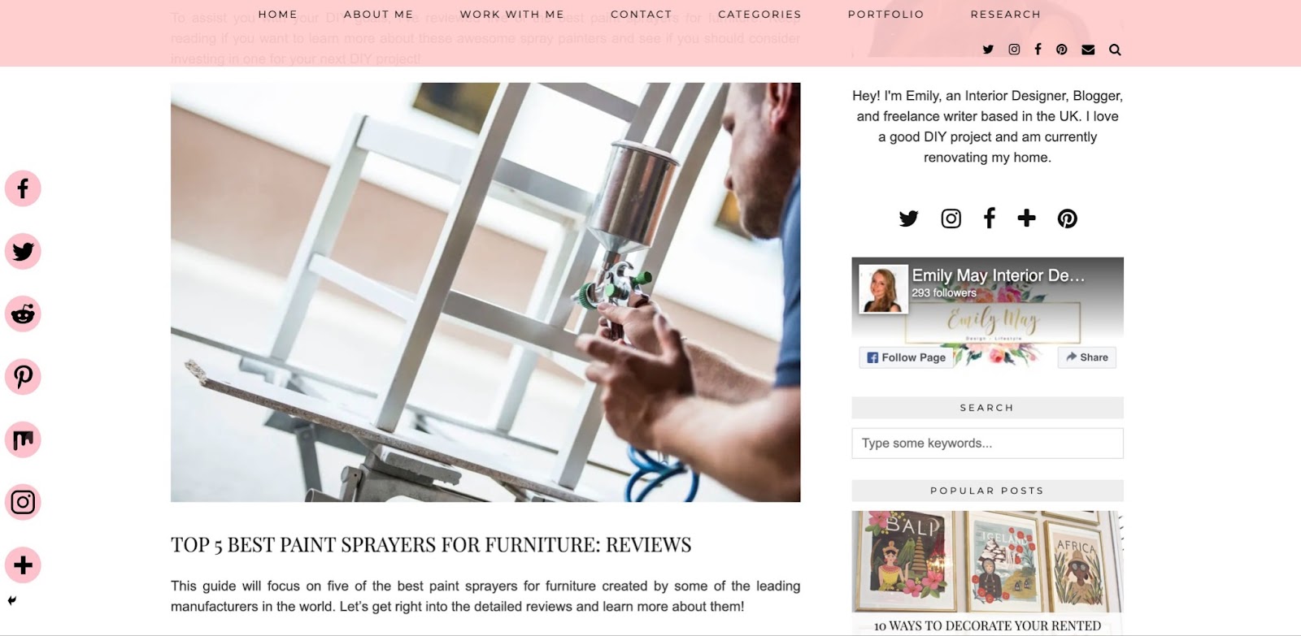Image resolution: width=1301 pixels, height=636 pixels.
Task: Open Instagram from left share sidebar
Action: pos(23,502)
